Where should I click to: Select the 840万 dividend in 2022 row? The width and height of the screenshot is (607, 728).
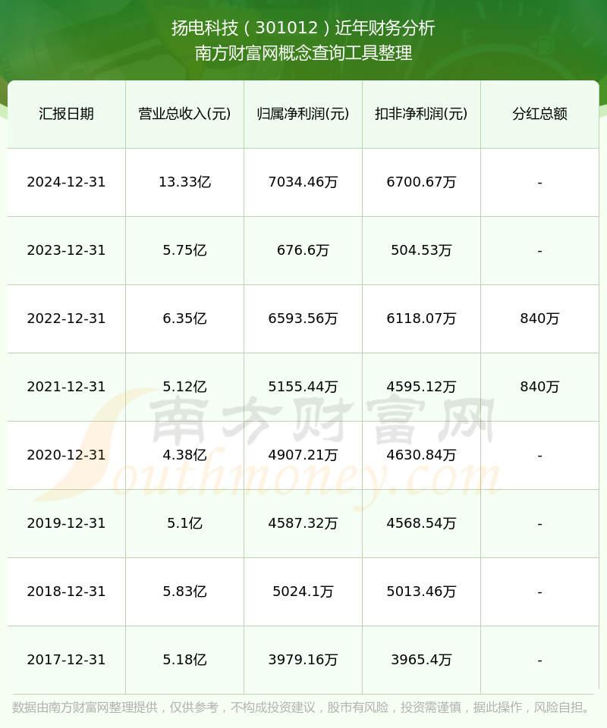539,318
